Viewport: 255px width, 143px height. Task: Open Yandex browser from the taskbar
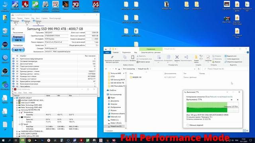pyautogui.click(x=49, y=140)
